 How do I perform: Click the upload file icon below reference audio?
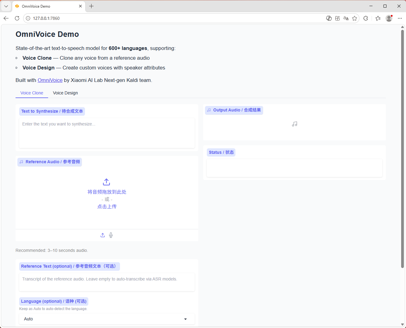[x=103, y=235]
